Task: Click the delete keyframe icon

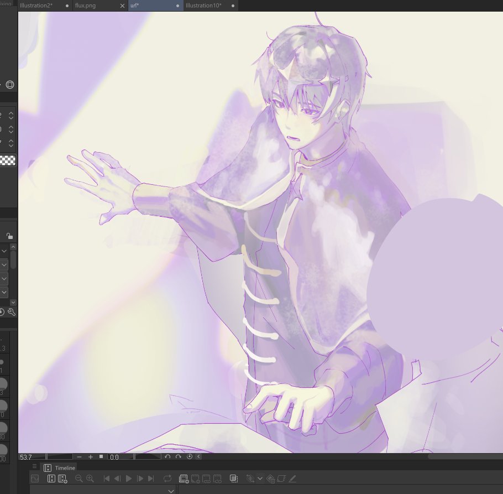Action: 270,479
